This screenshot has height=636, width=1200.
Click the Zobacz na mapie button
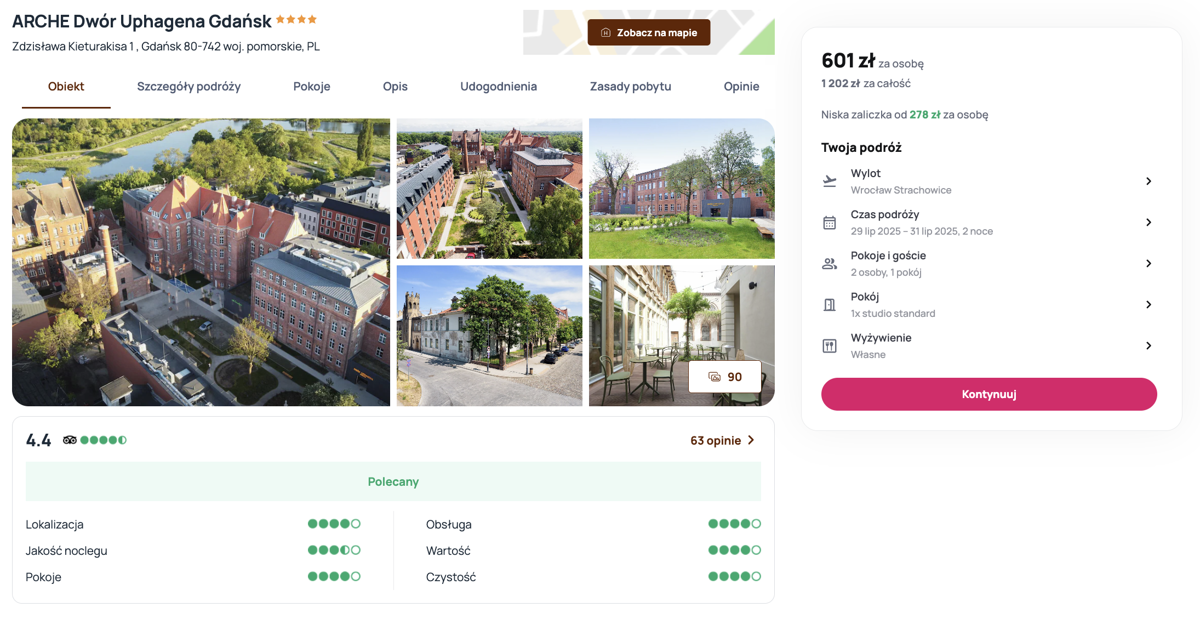(x=649, y=32)
